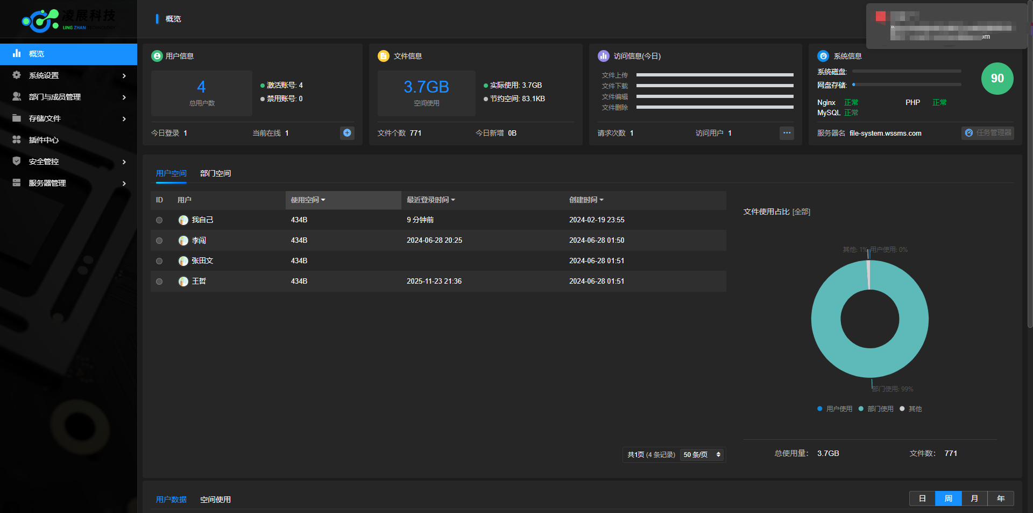Screen dimensions: 1033x513
Task: Switch to the 空间使用 tab
Action: point(215,500)
